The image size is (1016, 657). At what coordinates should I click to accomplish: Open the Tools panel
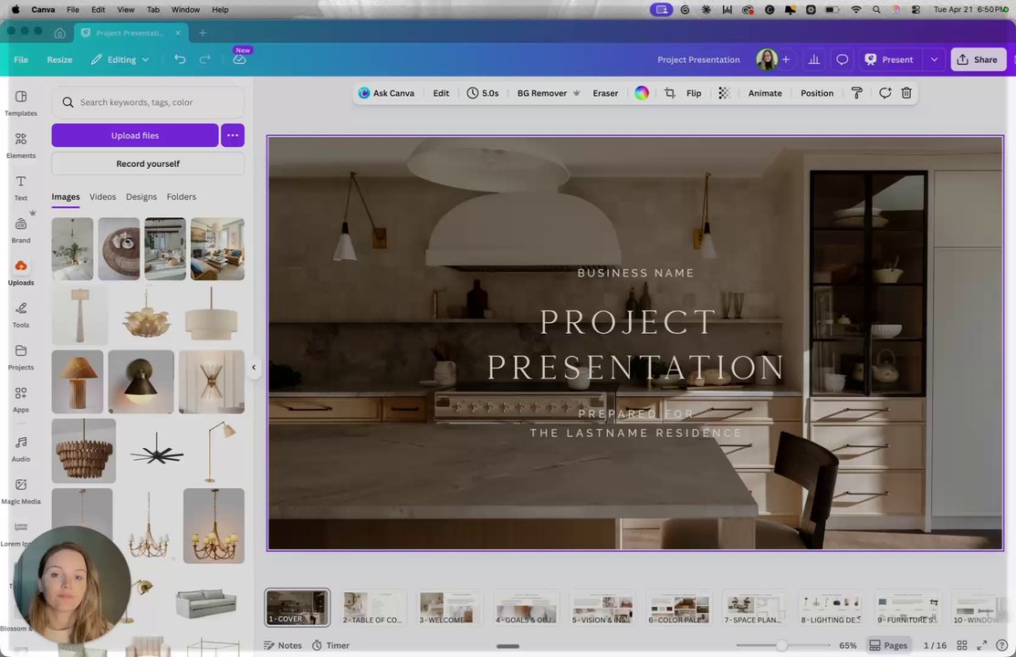pyautogui.click(x=21, y=315)
